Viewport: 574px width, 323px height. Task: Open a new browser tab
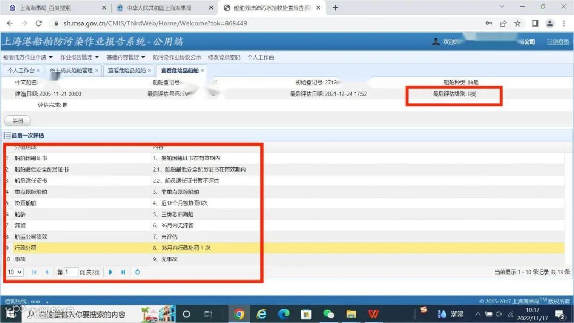point(335,7)
